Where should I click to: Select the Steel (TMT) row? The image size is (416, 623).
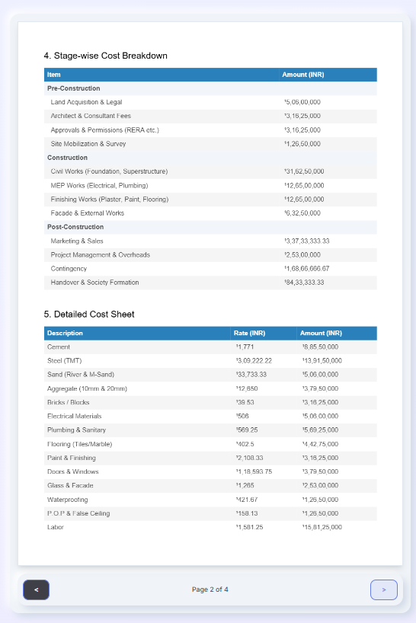tap(210, 361)
